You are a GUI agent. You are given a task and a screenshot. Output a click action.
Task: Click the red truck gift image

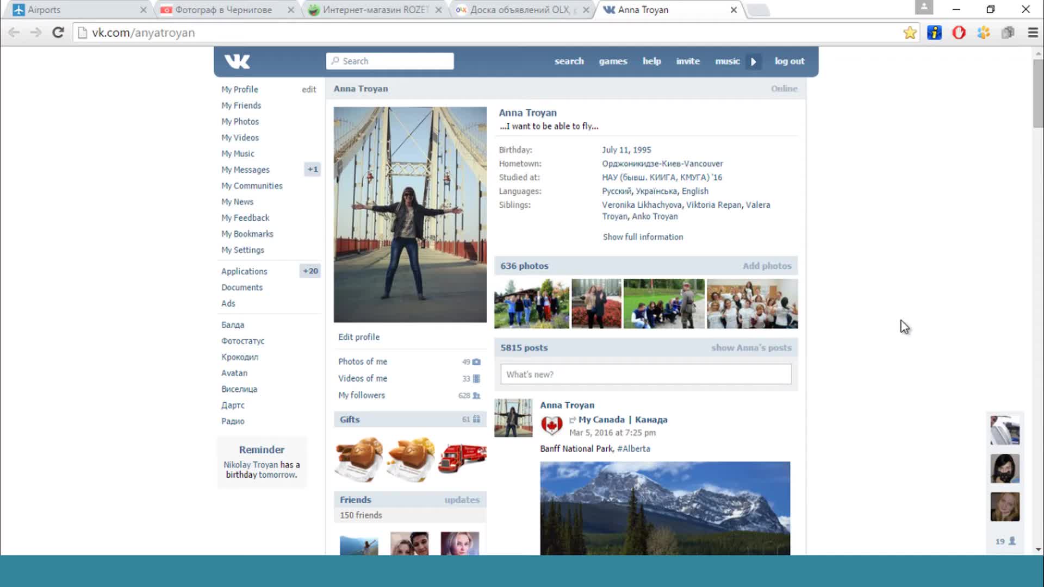tap(462, 459)
